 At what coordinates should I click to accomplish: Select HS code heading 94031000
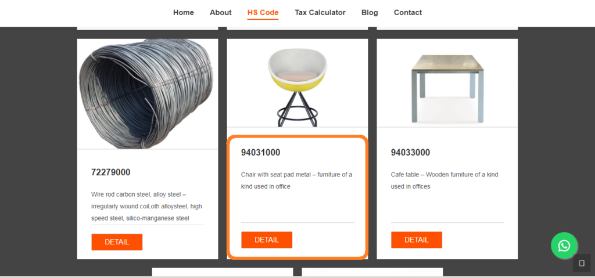tap(261, 153)
